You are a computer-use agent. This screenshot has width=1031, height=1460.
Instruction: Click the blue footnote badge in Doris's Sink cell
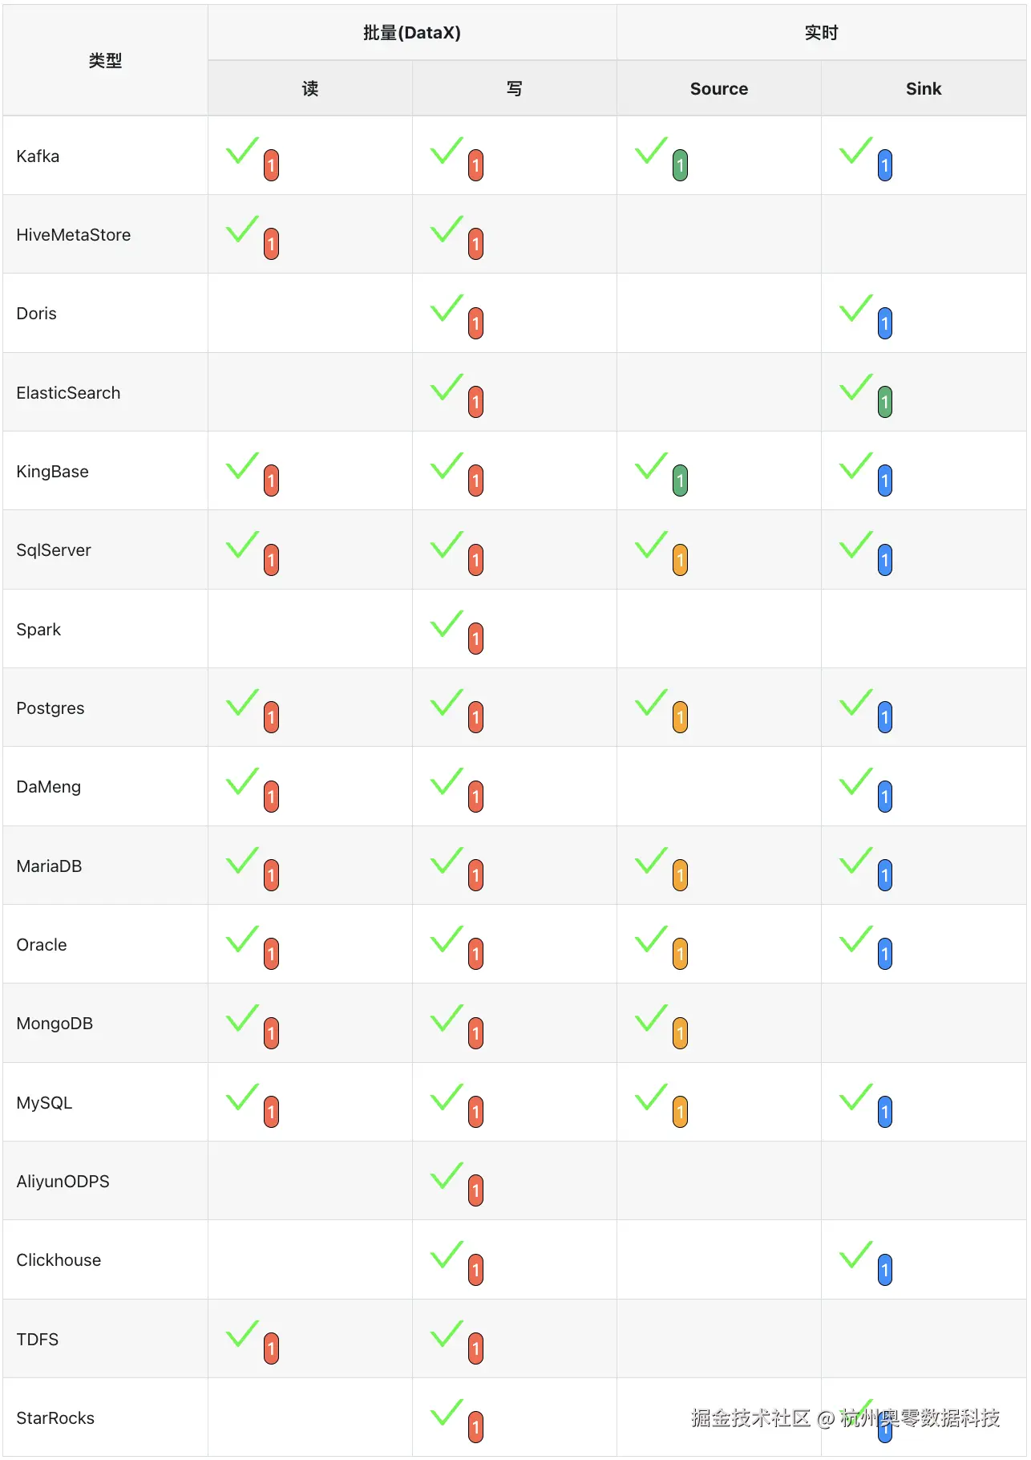pos(884,323)
